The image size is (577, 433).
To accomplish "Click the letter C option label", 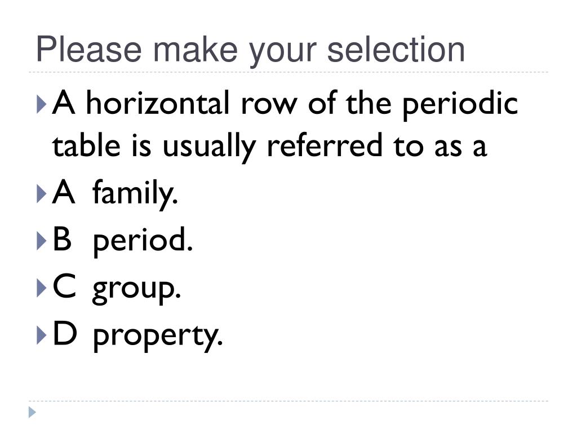I will pos(64,286).
